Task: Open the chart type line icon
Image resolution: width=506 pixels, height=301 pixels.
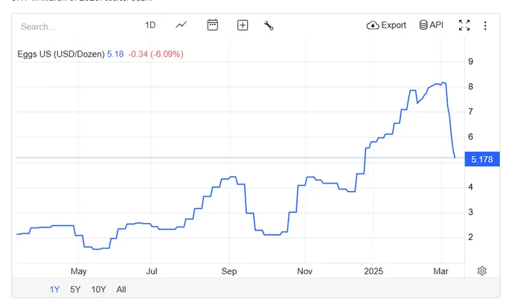Action: [182, 25]
